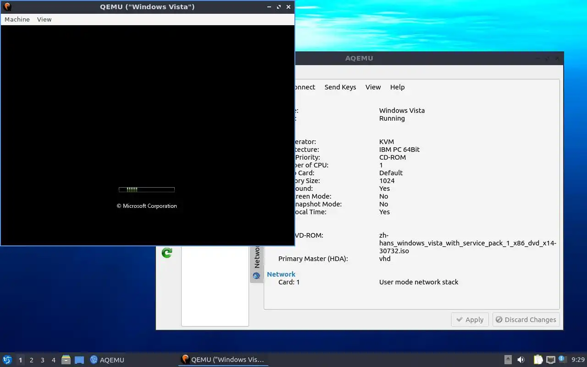Minimize the QEMU Windows Vista window
This screenshot has height=367, width=587.
coord(269,7)
